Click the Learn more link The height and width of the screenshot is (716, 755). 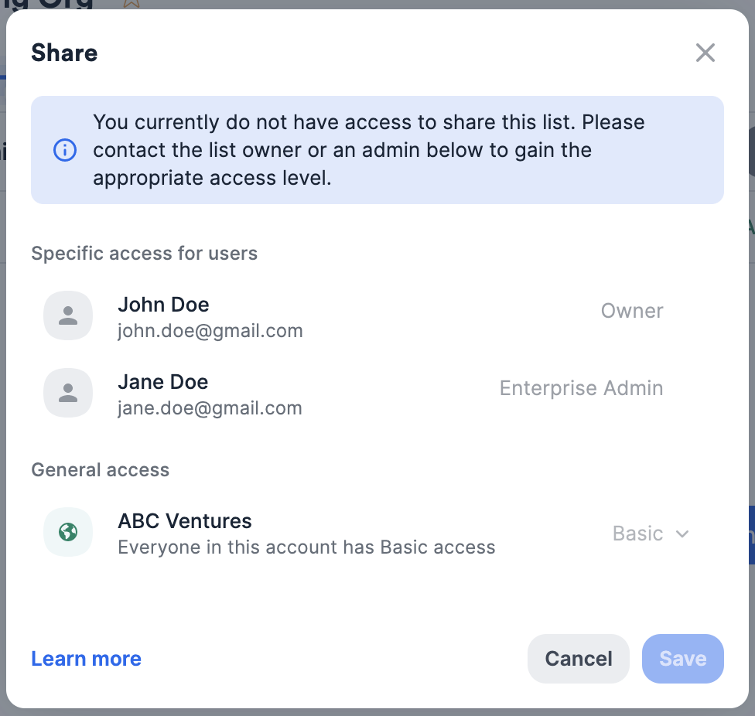click(x=86, y=658)
